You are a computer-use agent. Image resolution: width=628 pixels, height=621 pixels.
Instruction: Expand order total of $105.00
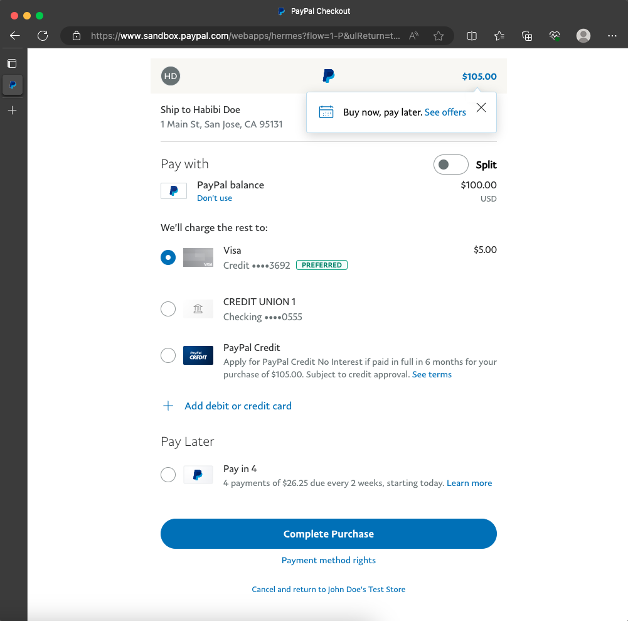point(479,77)
